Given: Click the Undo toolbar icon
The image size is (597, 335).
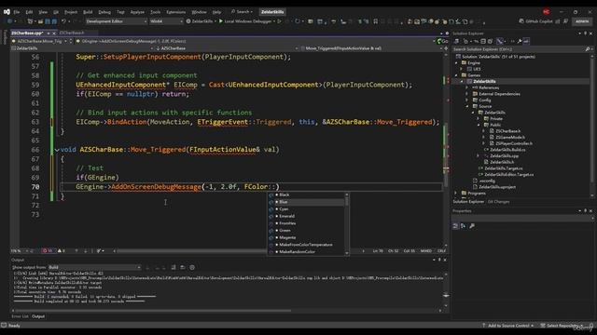Looking at the screenshot, I should [64, 21].
